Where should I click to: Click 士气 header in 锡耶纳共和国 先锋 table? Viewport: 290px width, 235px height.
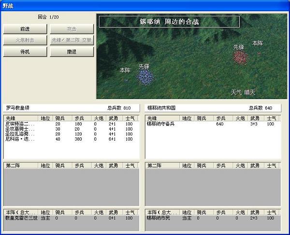(272, 118)
